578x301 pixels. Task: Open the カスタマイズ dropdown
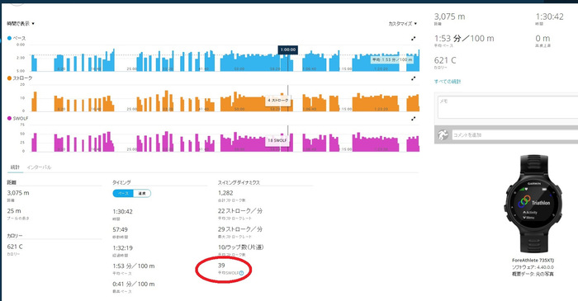pos(403,24)
